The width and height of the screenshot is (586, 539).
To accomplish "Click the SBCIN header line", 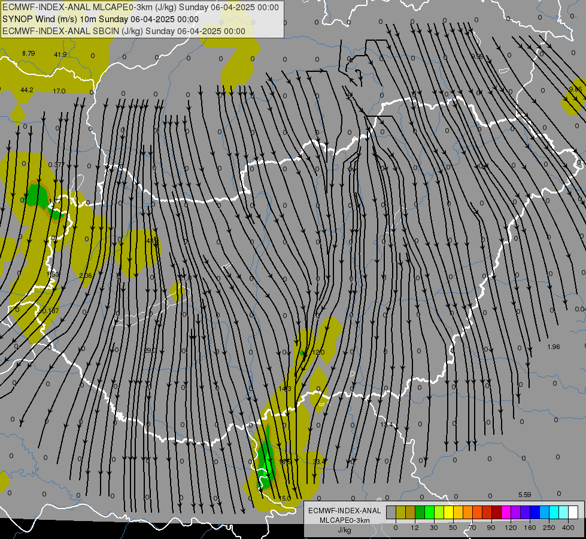I will click(124, 31).
